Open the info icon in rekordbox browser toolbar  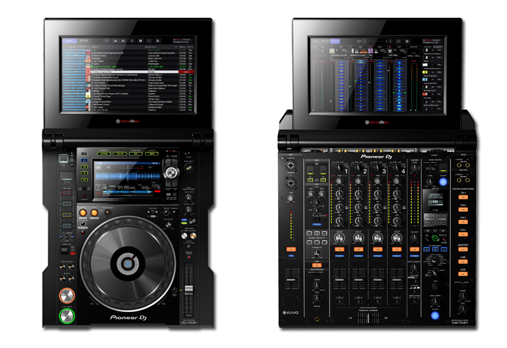click(x=140, y=41)
